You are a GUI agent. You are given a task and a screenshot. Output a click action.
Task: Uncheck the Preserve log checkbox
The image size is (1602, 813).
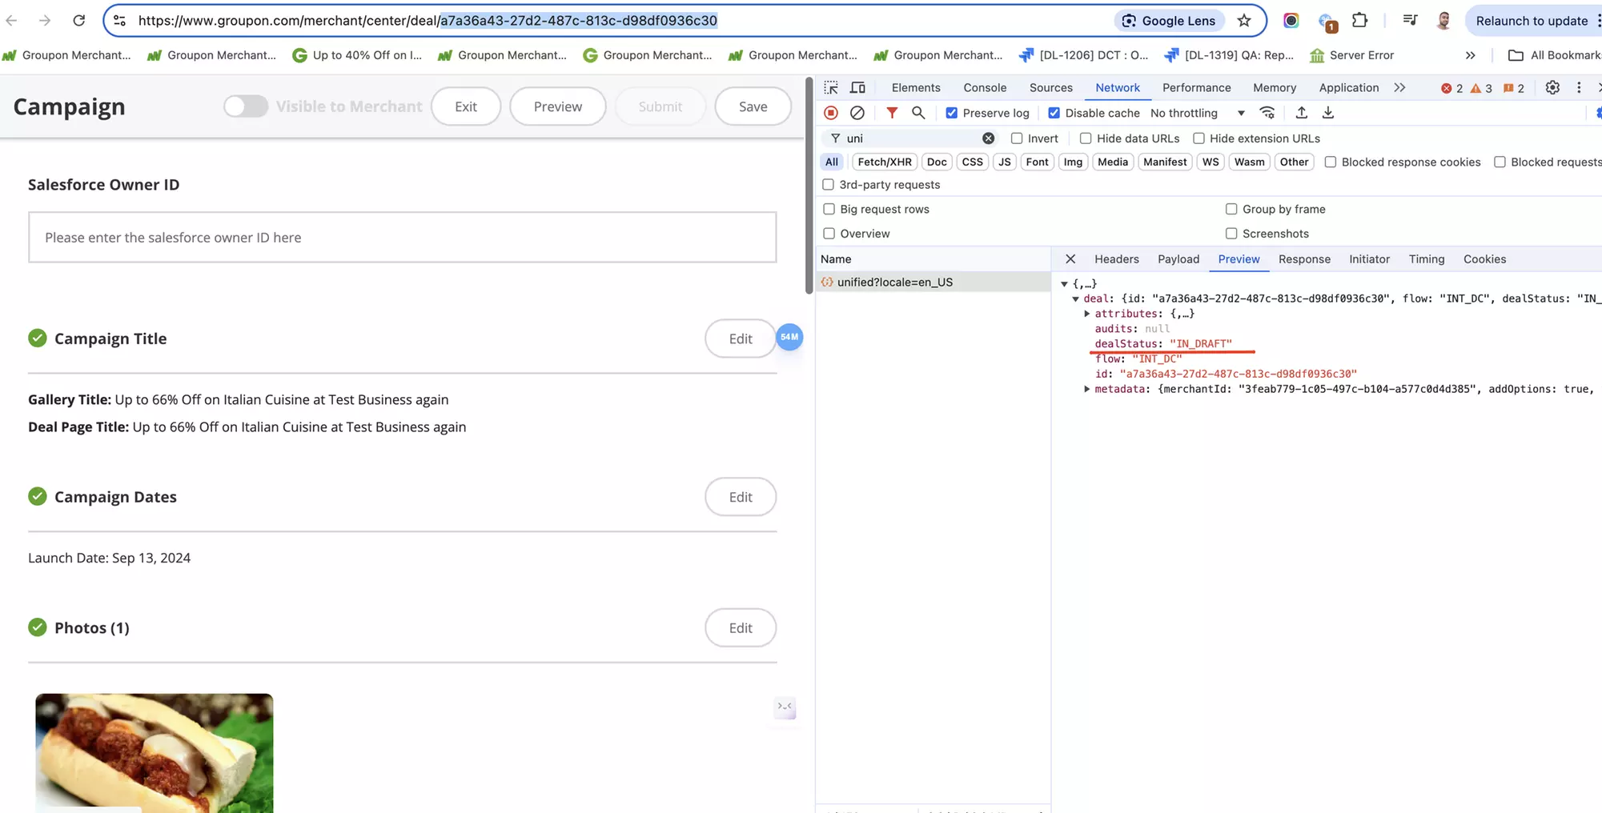(952, 113)
